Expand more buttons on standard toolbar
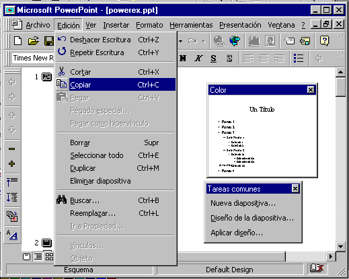This screenshot has height=279, width=349. [340, 36]
